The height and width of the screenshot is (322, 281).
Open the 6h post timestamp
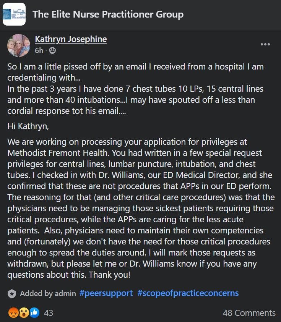[x=39, y=50]
